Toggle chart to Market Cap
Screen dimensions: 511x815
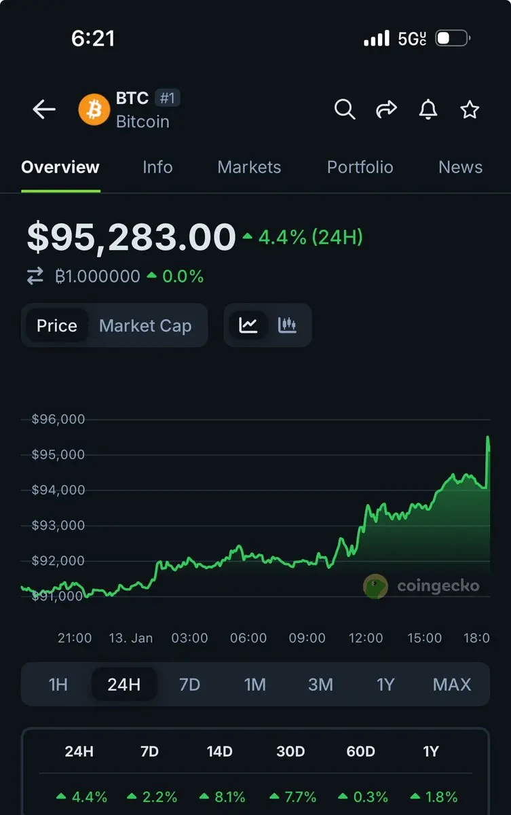click(x=145, y=326)
